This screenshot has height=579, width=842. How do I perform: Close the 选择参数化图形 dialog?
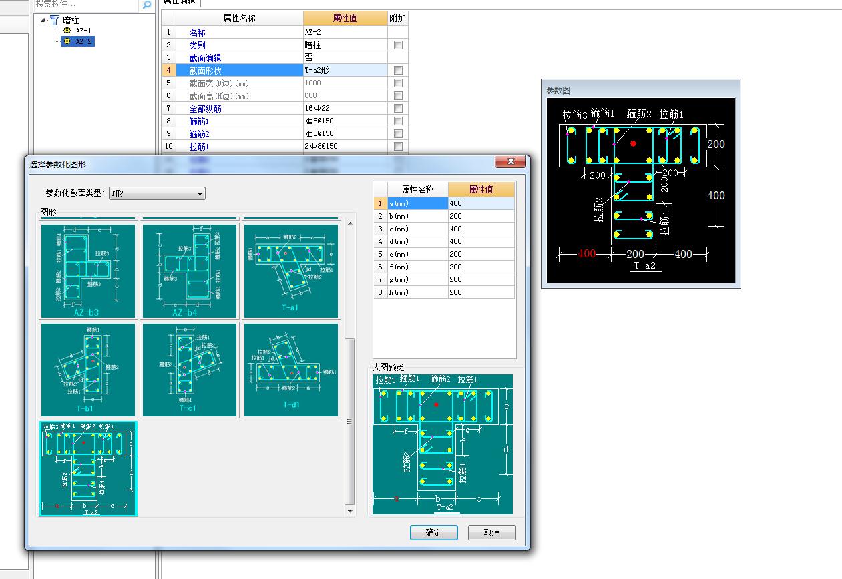tap(511, 161)
